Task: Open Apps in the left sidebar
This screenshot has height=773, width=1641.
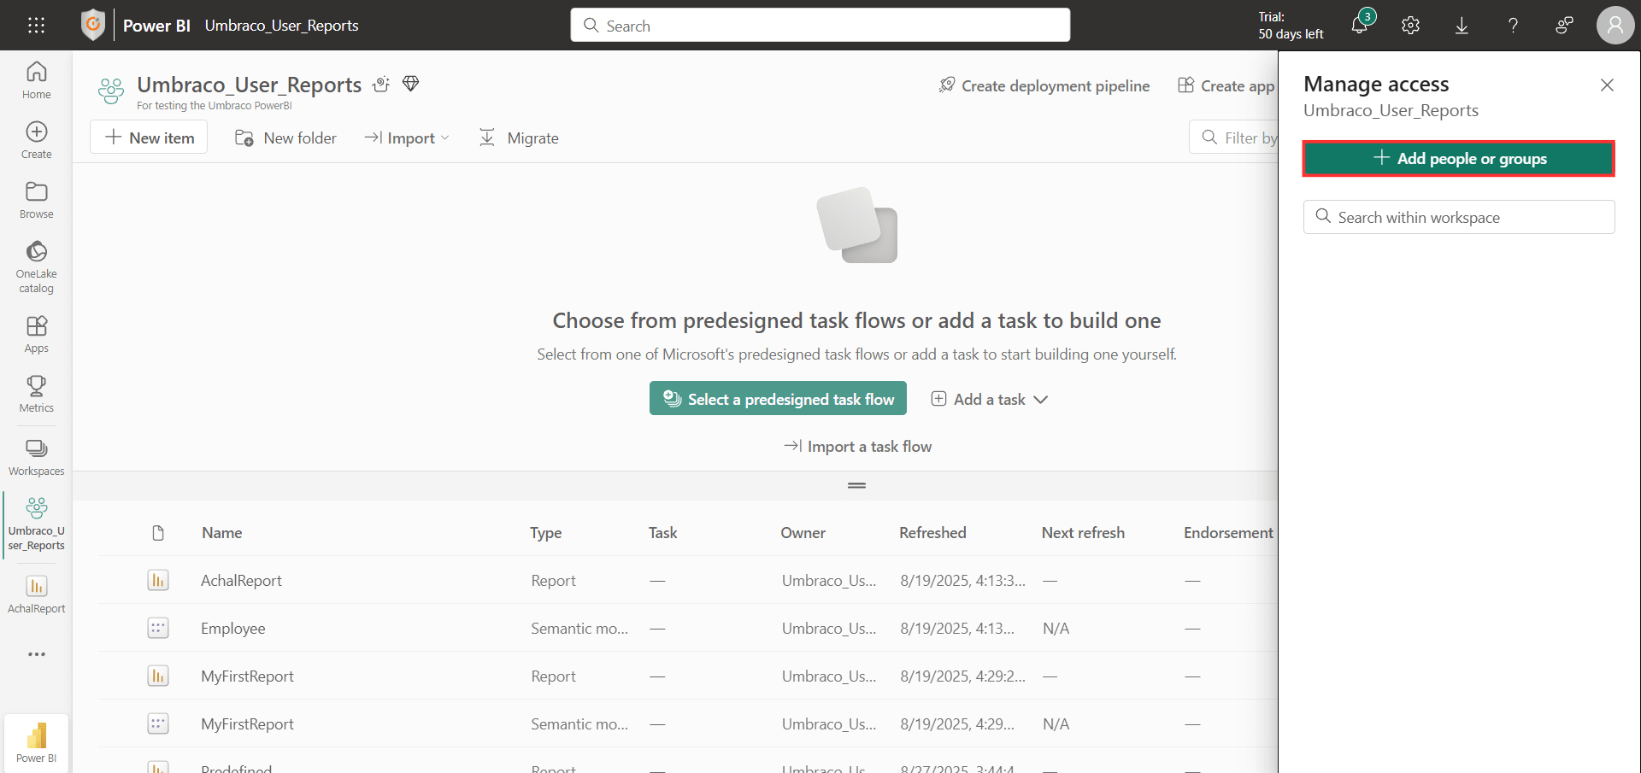Action: pos(37,334)
